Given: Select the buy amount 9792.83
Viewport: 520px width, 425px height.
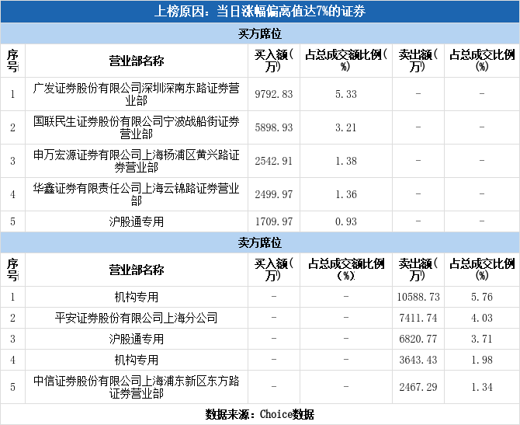Looking at the screenshot, I should tap(274, 94).
